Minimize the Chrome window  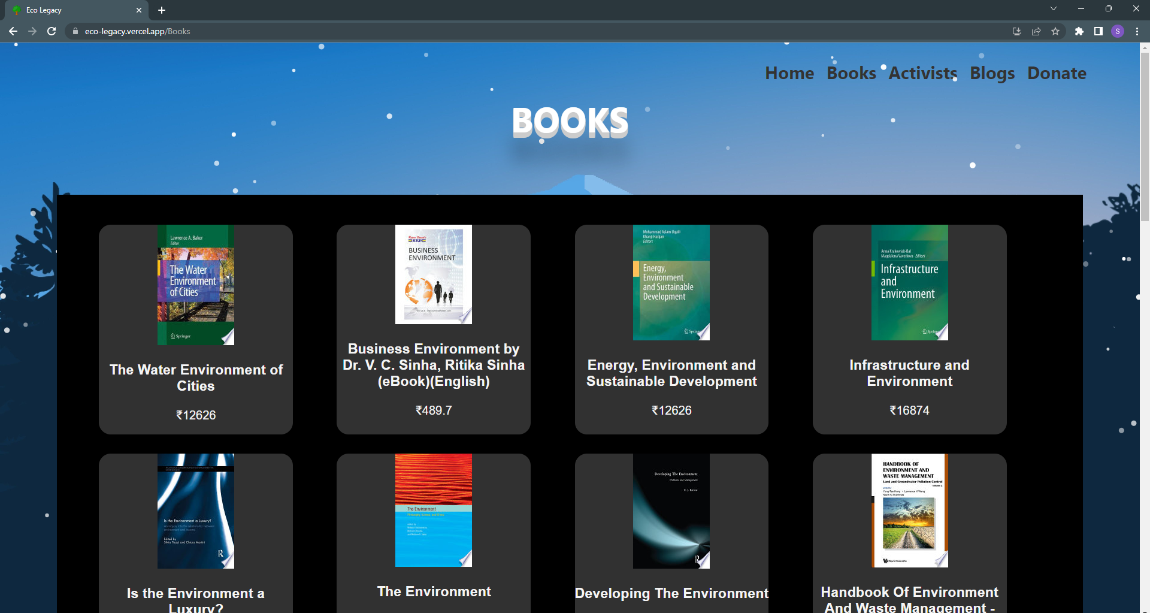[1081, 8]
